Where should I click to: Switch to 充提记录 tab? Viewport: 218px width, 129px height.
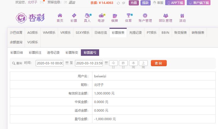click(x=136, y=33)
